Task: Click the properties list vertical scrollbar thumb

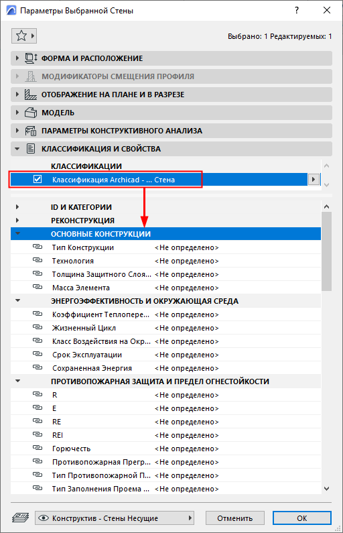Action: coord(326,251)
